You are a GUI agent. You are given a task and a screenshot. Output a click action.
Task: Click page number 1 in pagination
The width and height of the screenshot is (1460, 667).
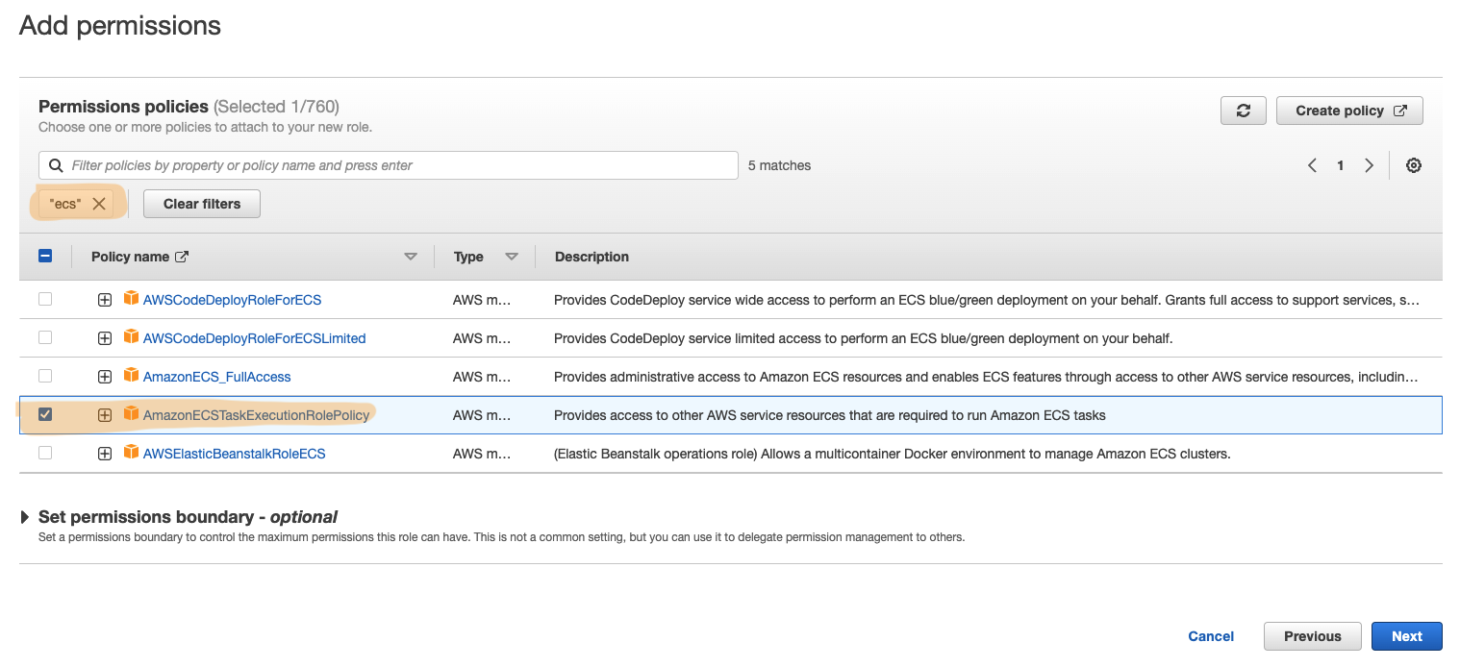1340,165
